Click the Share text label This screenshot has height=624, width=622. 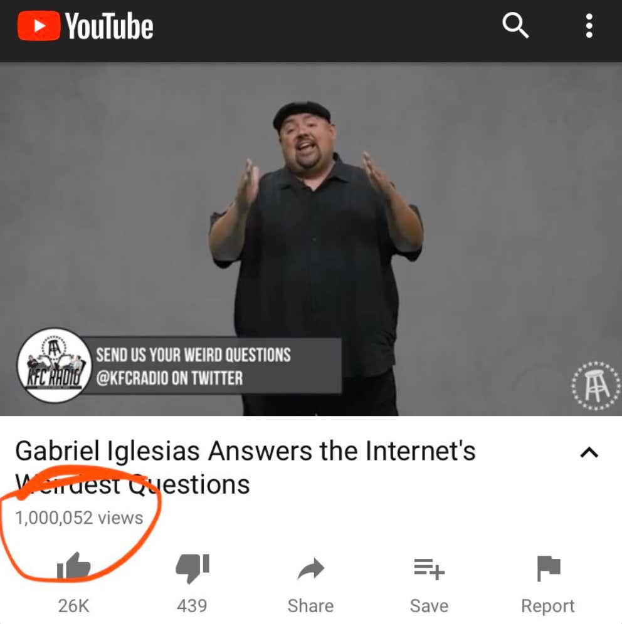point(310,606)
